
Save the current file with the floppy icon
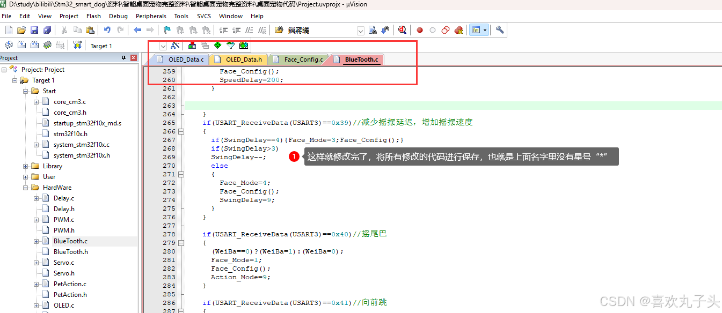click(x=34, y=30)
